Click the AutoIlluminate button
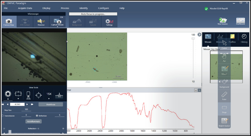 pos(33,122)
